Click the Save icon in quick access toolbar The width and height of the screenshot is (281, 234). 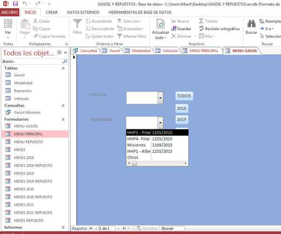click(x=15, y=4)
